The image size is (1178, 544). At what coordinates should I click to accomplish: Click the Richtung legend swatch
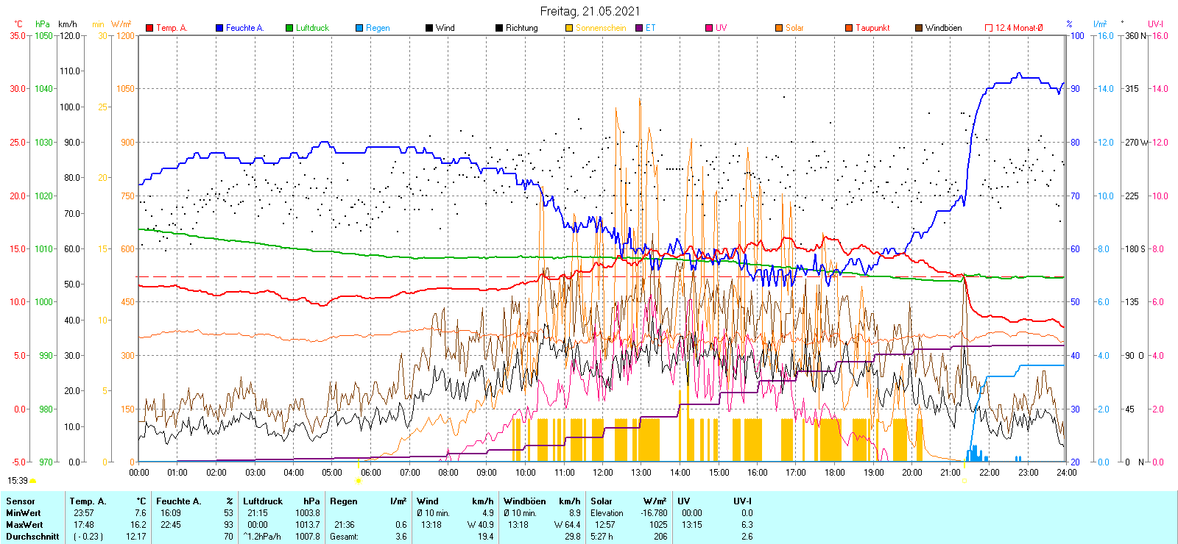499,28
